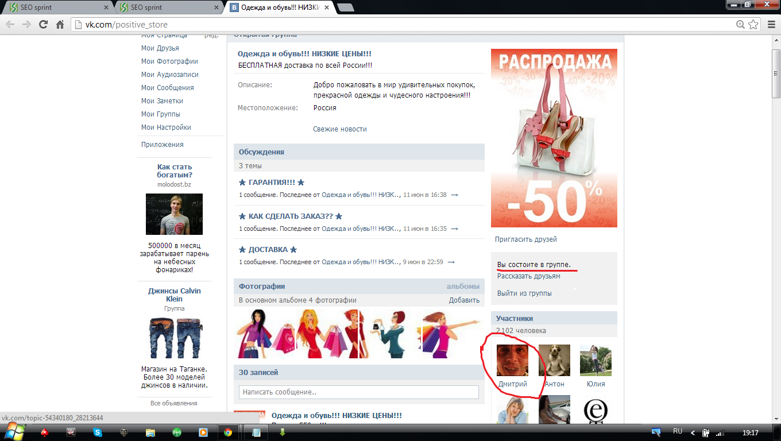Close the first SEO sprint tab
781x441 pixels.
(106, 7)
